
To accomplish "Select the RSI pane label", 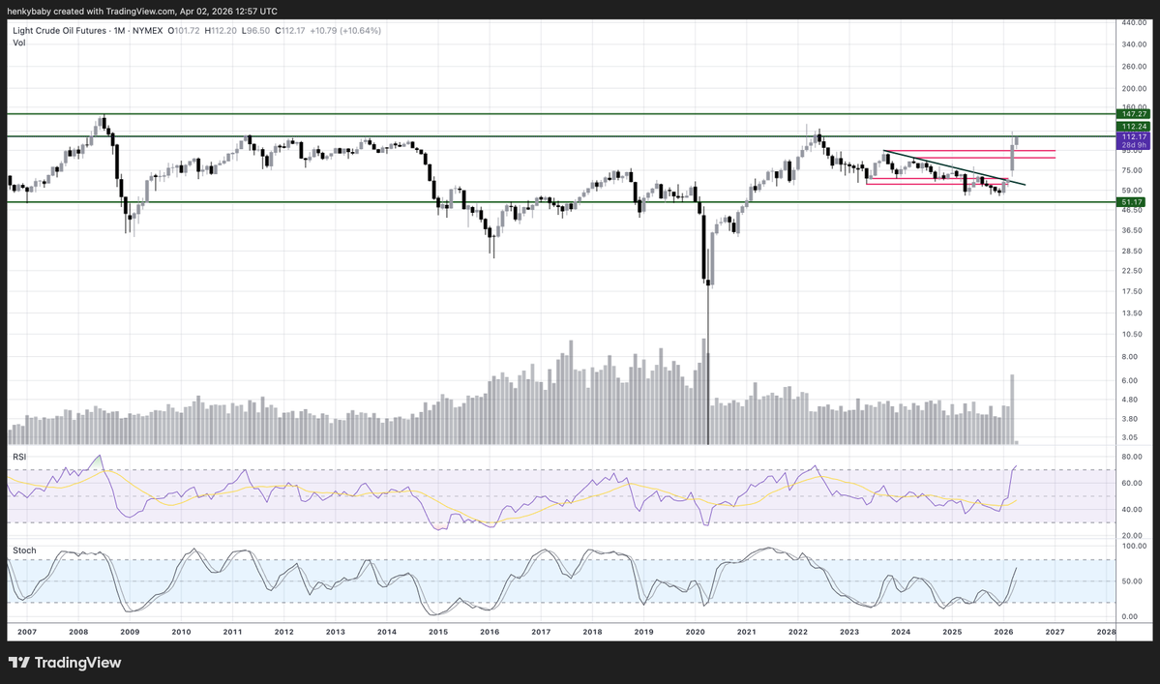I will point(19,457).
